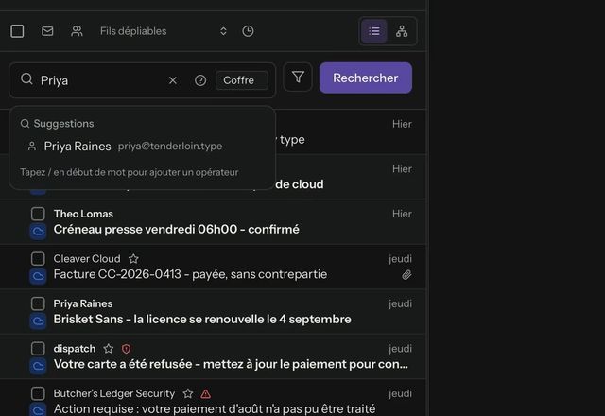This screenshot has height=416, width=605.
Task: Click the small magnifier icon beside Suggestions
Action: tap(26, 124)
